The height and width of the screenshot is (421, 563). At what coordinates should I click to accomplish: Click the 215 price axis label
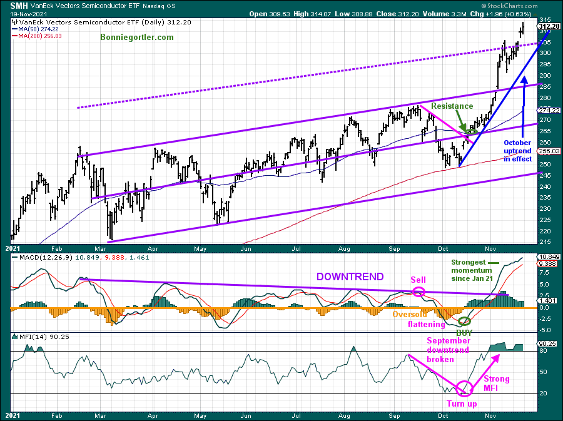pyautogui.click(x=545, y=242)
